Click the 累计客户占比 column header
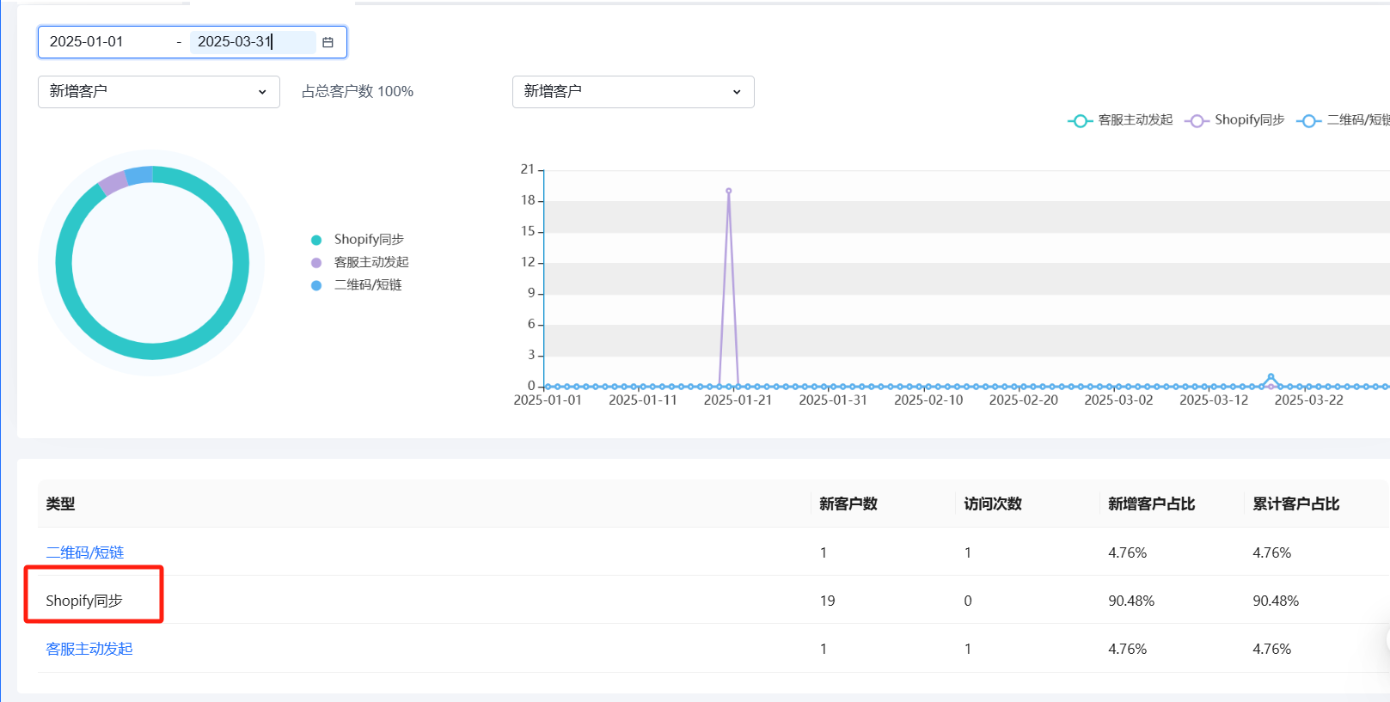Screen dimensions: 1390x702 [x=1296, y=504]
